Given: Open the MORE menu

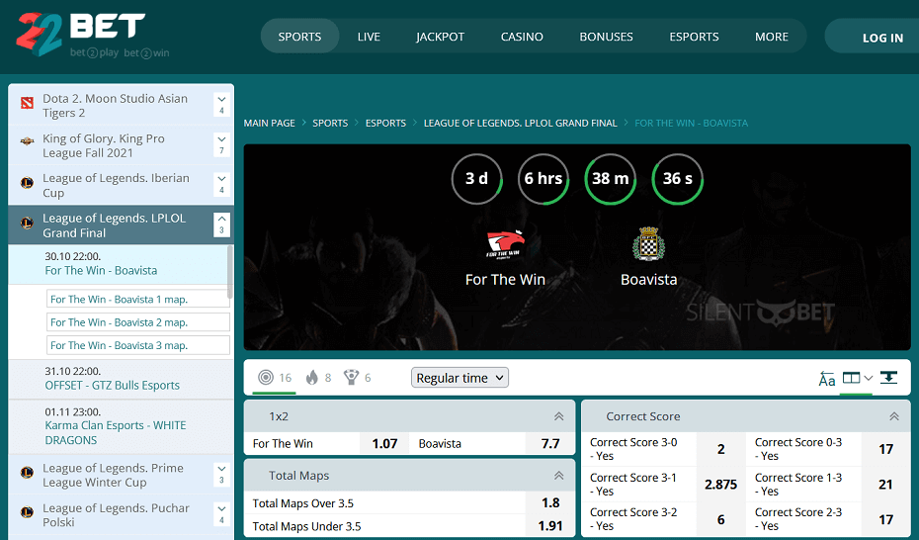Looking at the screenshot, I should pyautogui.click(x=772, y=37).
